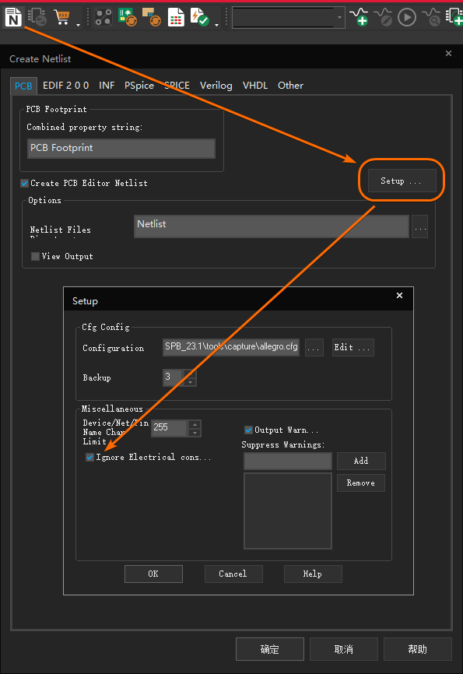Viewport: 463px width, 674px height.
Task: Click the design sync PCB icon
Action: coord(128,17)
